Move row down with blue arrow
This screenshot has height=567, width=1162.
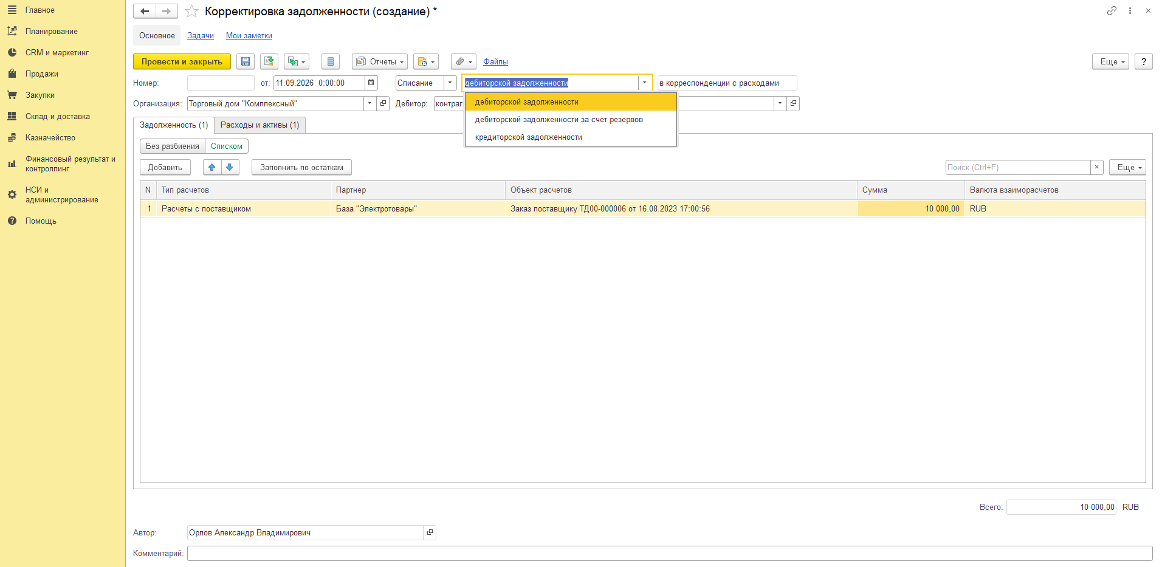click(x=230, y=167)
